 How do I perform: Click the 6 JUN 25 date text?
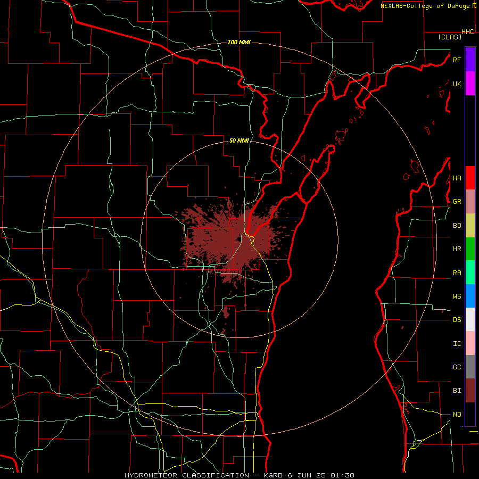(307, 475)
